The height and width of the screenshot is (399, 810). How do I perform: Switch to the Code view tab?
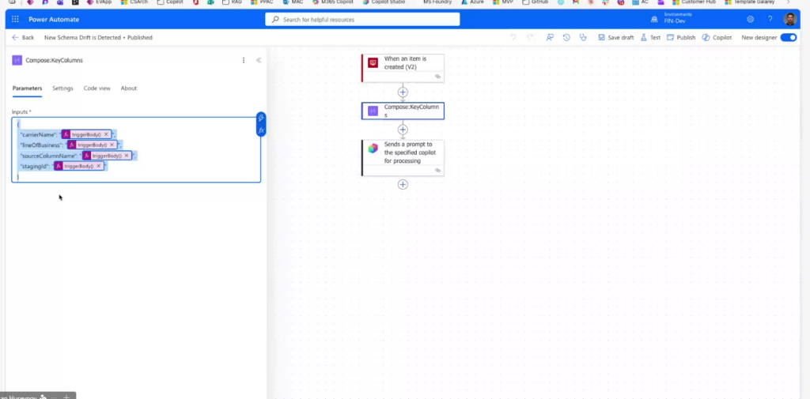[97, 88]
